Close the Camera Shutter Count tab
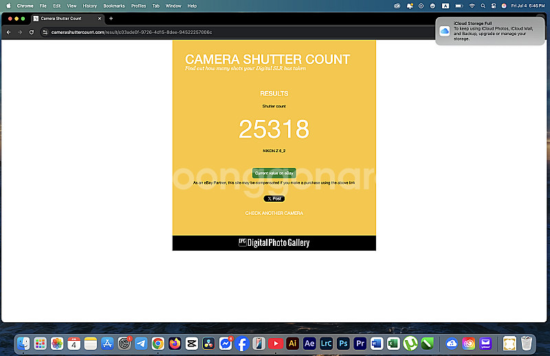 (x=100, y=19)
